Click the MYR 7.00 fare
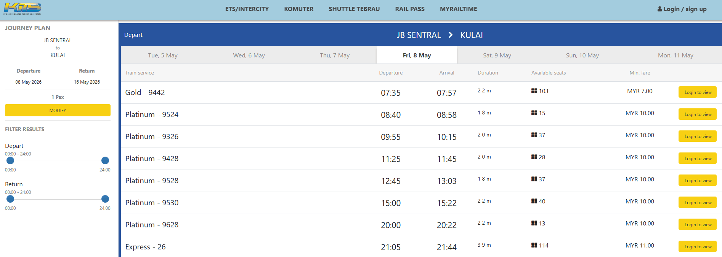Screen dimensions: 722x257 tap(640, 91)
